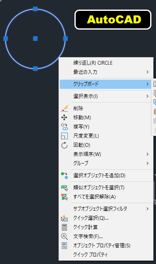Choose 移動(M) from the context menu
Viewport: 156px width, 264px height.
click(x=106, y=118)
